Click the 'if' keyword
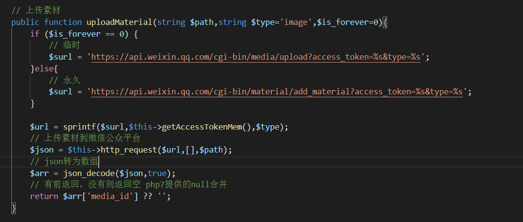523x222 pixels. click(35, 34)
